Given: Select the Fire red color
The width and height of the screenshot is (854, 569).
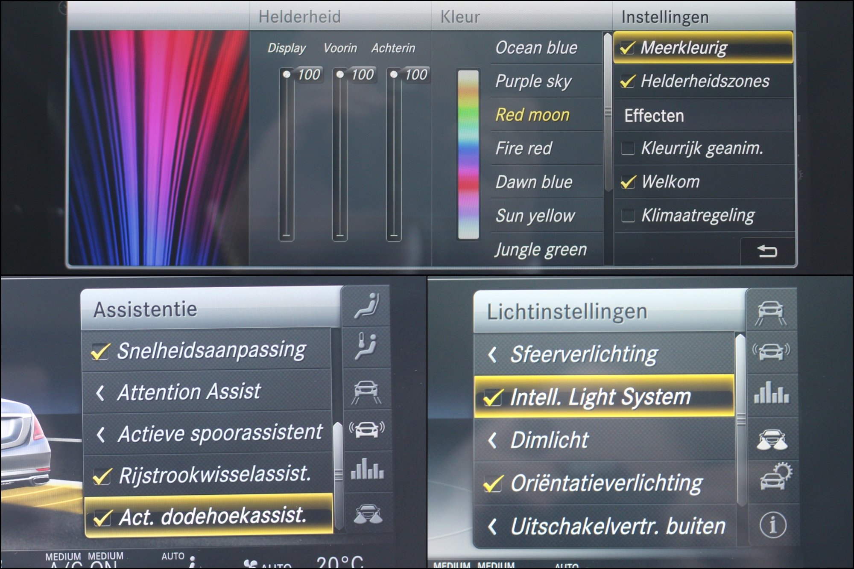Looking at the screenshot, I should (524, 148).
